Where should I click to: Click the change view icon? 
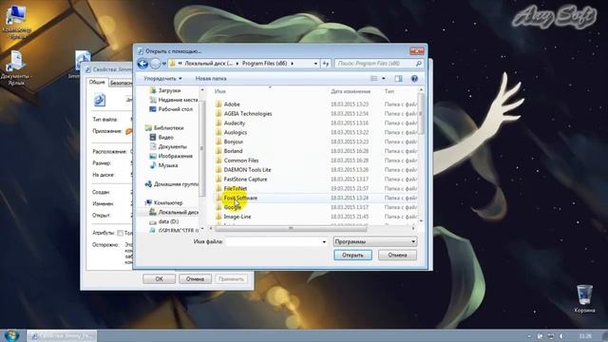point(373,78)
